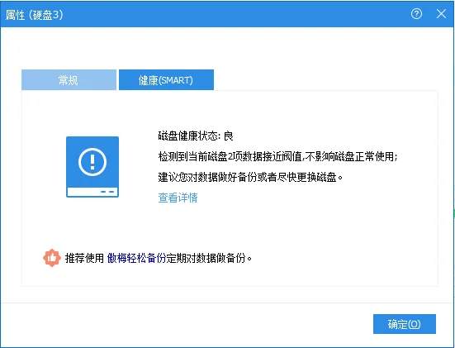Open help via question mark icon
Viewport: 455px width, 348px height.
tap(416, 14)
